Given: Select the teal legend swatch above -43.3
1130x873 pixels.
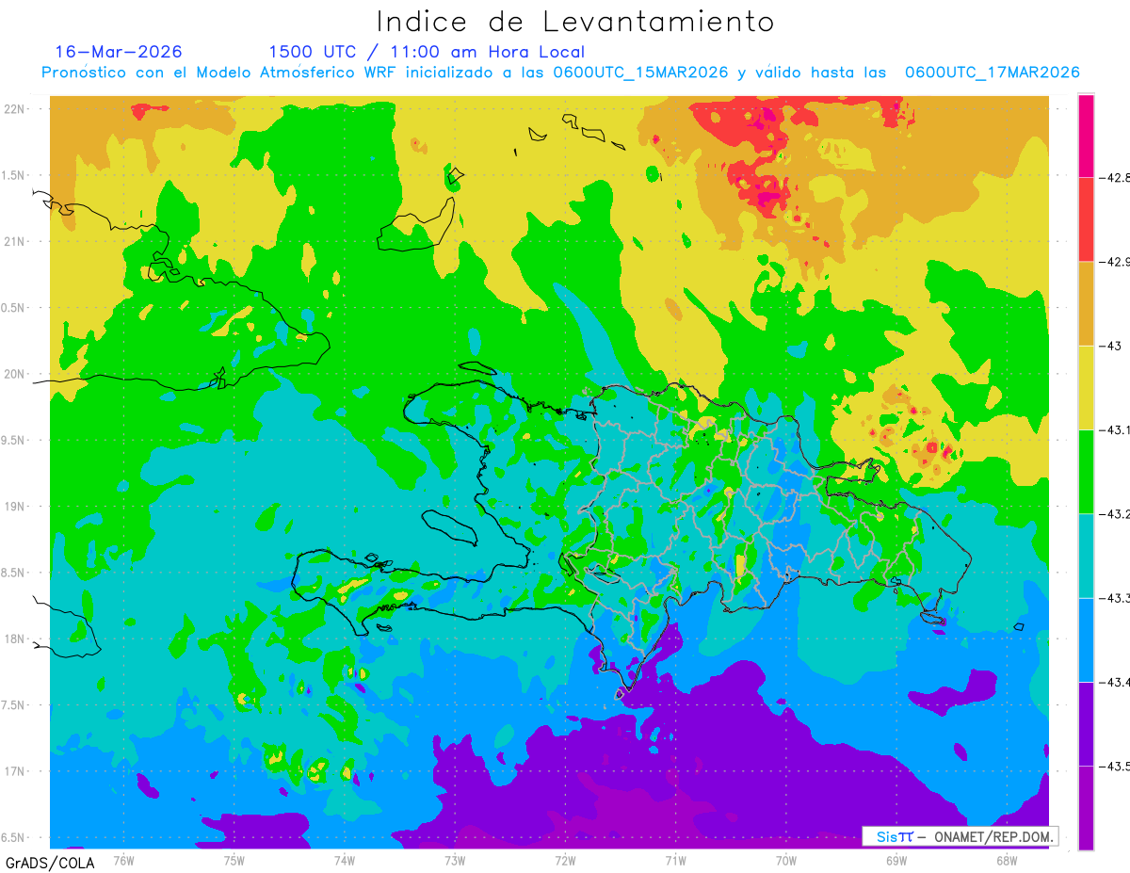Looking at the screenshot, I should point(1086,556).
